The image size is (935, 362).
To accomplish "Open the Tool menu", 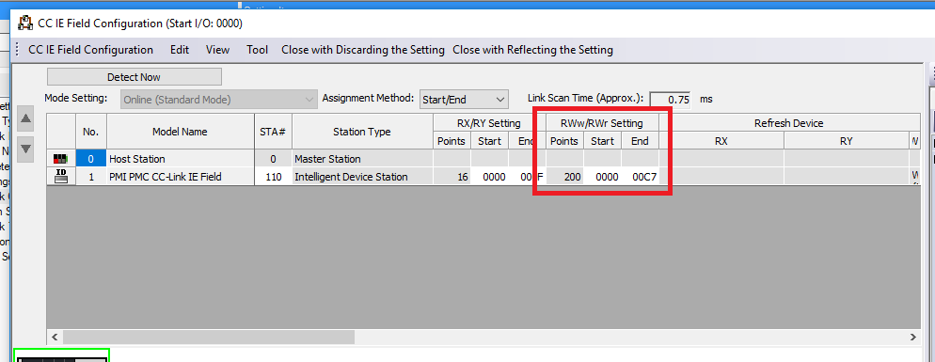I will pos(258,50).
